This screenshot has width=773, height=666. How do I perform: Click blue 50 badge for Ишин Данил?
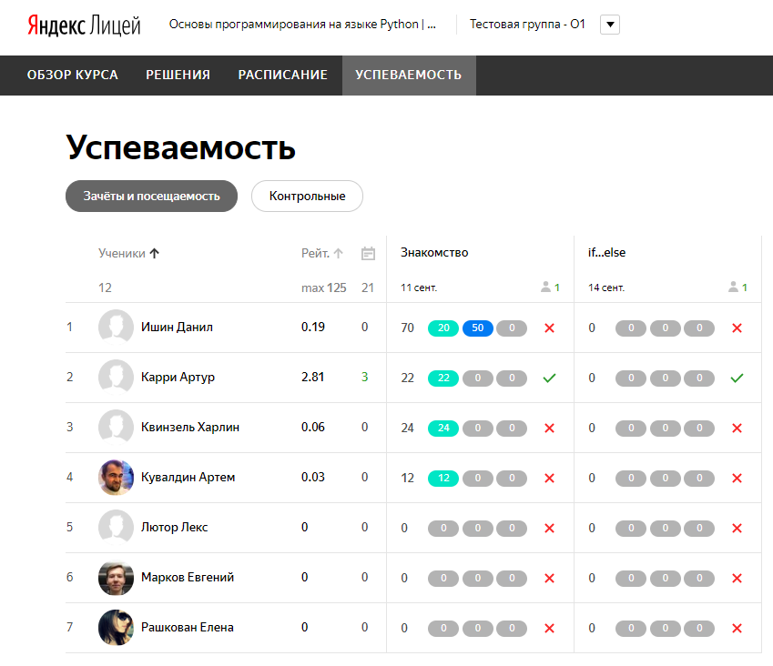click(x=478, y=328)
